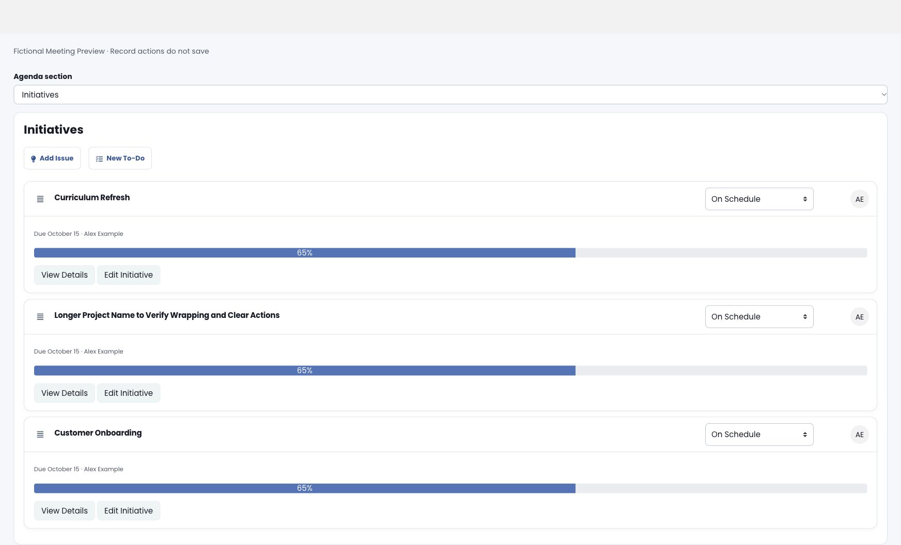Open status dropdown for Longer Project Name
The image size is (901, 545).
pos(759,317)
